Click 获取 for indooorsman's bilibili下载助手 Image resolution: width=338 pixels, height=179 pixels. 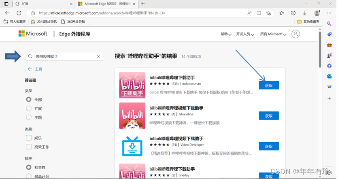click(x=269, y=85)
